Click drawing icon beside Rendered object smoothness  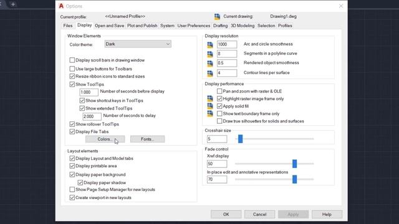coord(210,63)
